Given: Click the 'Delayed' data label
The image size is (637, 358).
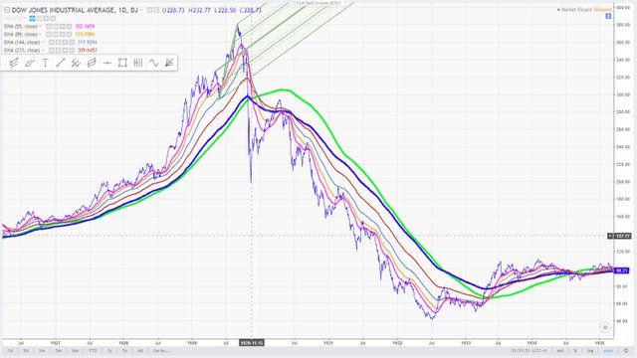Looking at the screenshot, I should pyautogui.click(x=602, y=10).
